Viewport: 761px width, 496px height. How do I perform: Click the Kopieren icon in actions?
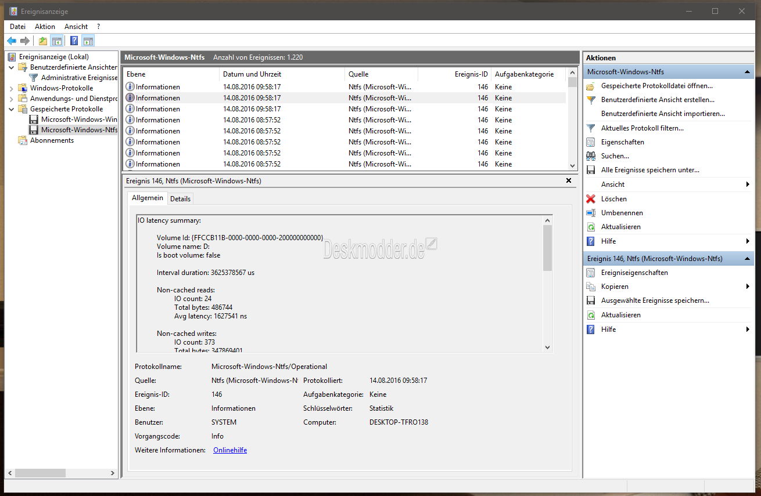pos(591,287)
